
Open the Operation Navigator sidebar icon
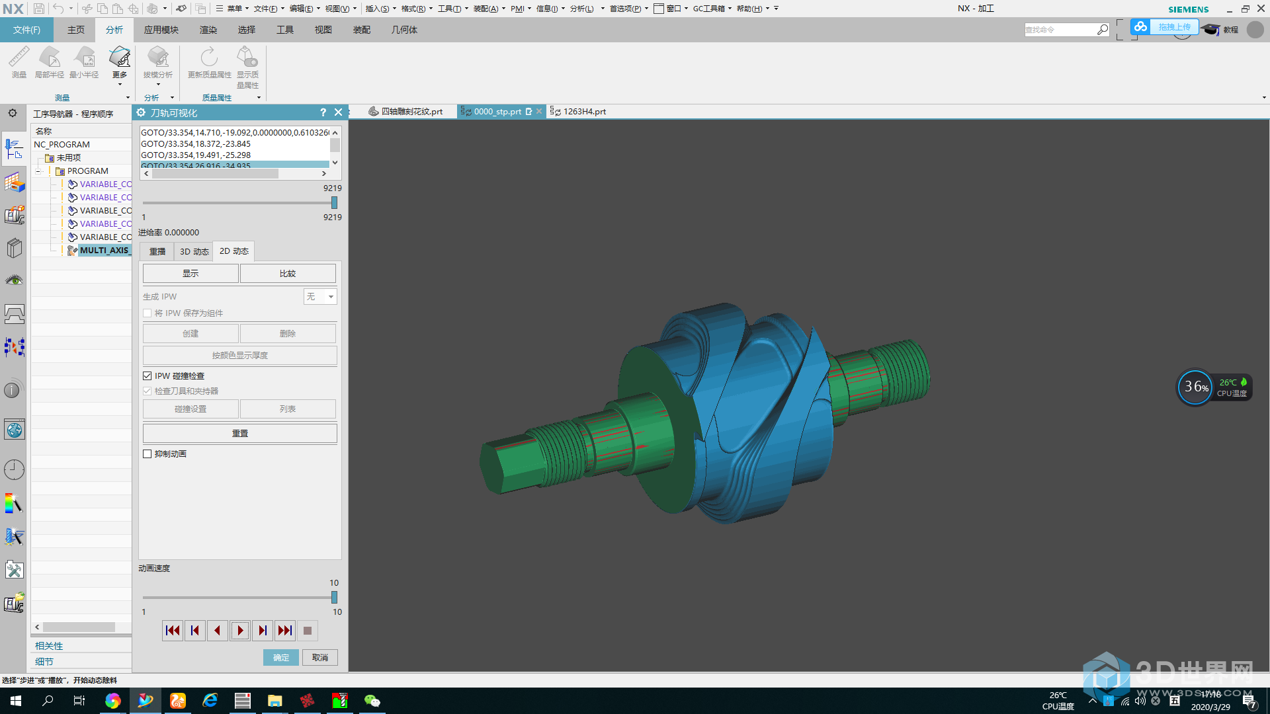14,148
